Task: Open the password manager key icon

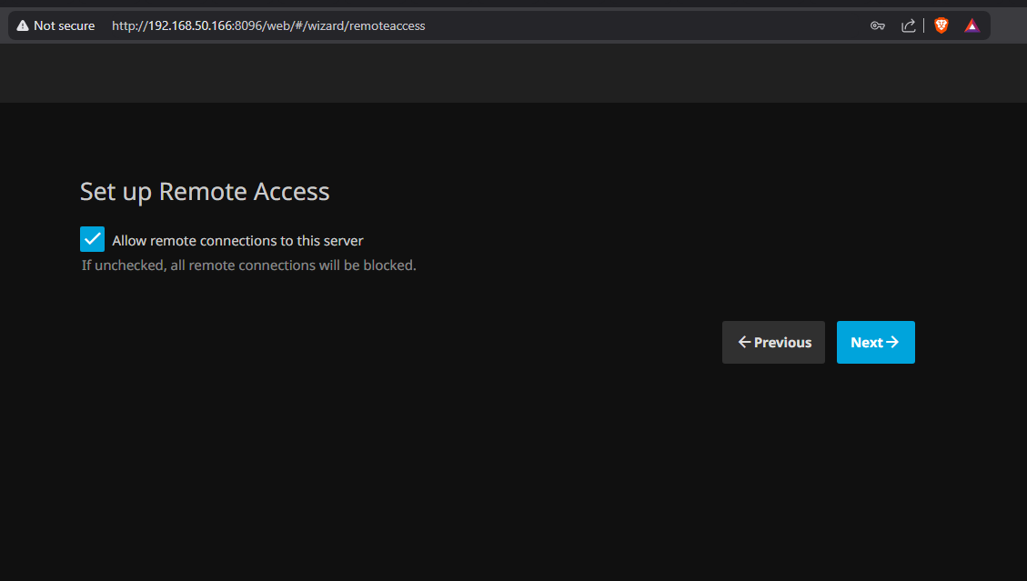Action: click(877, 25)
